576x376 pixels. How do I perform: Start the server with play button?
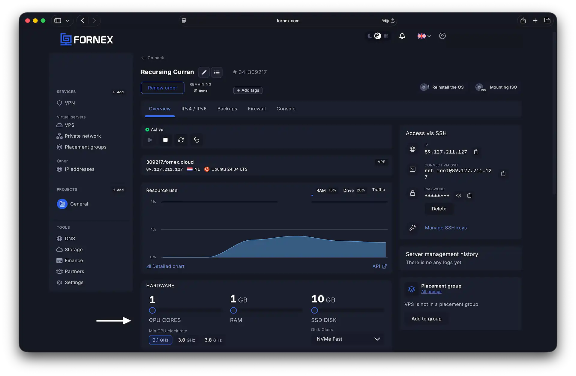(x=150, y=140)
